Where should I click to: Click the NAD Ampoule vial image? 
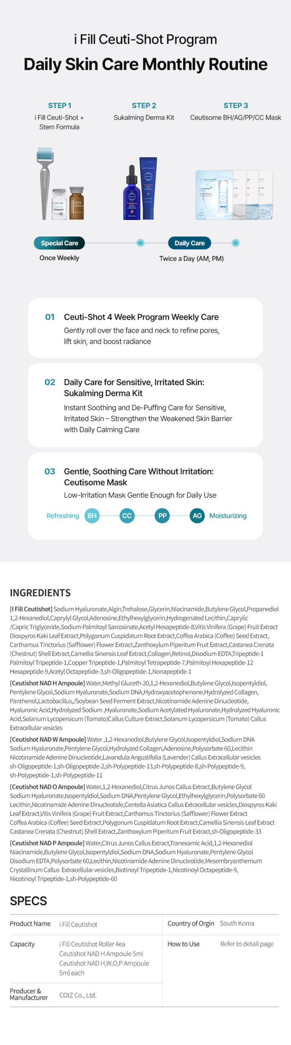coord(59,204)
